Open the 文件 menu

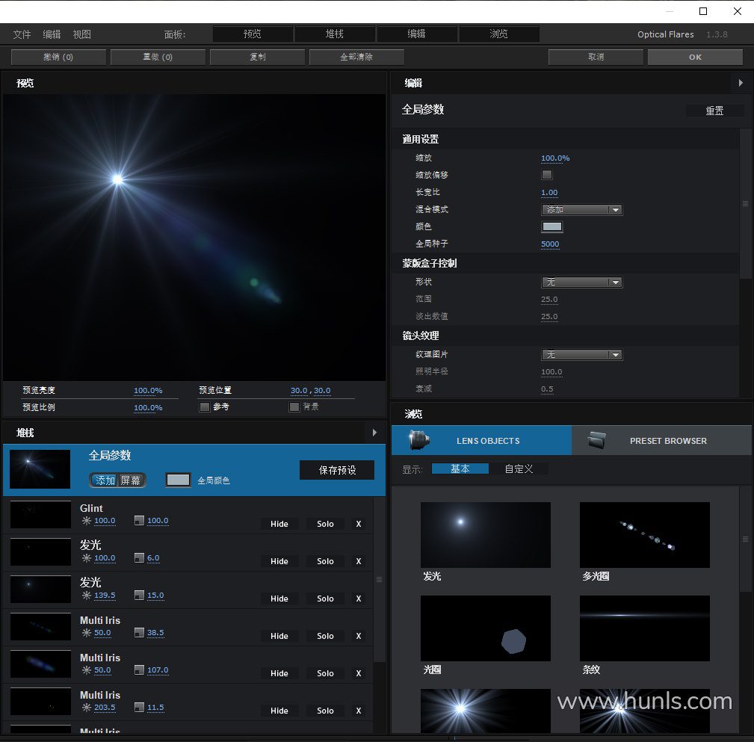point(22,34)
